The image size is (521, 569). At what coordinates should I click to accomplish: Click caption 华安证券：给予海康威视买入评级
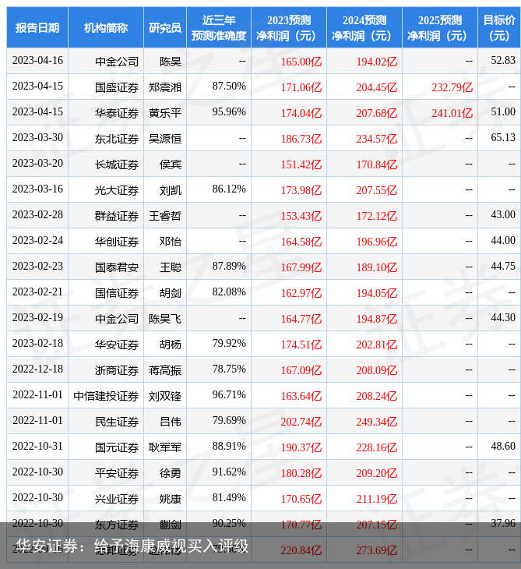(x=132, y=546)
